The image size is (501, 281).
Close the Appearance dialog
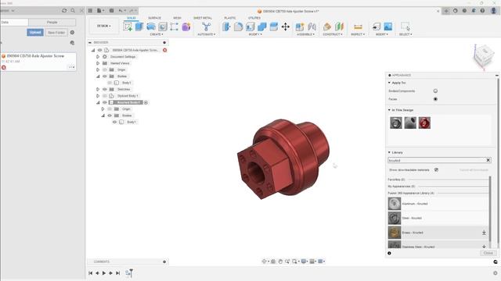[488, 253]
